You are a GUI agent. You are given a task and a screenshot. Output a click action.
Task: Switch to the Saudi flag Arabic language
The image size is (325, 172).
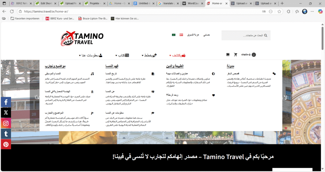tap(174, 35)
